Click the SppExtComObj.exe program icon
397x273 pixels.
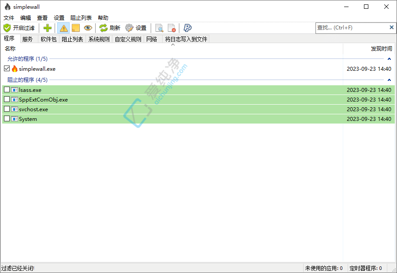click(x=15, y=99)
